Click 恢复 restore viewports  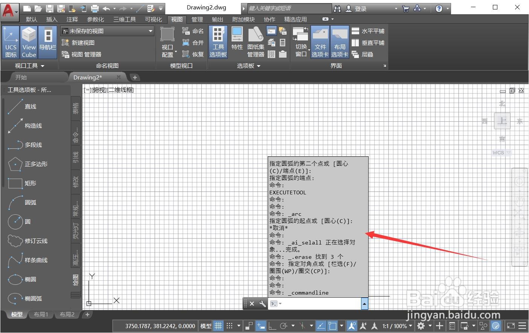pyautogui.click(x=193, y=54)
